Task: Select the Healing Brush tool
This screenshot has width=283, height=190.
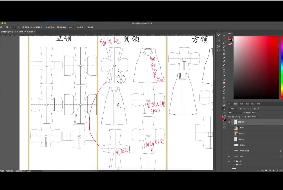Action: pos(224,61)
